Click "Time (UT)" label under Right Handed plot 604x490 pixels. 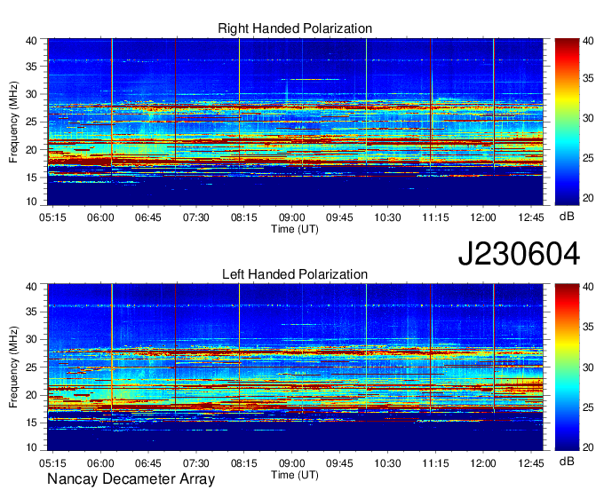(295, 229)
